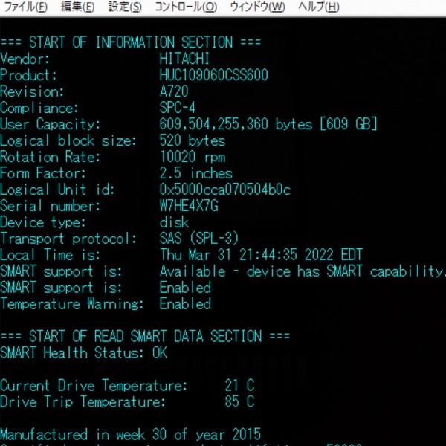
Task: Open the ファイル(F) menu
Action: tap(25, 7)
